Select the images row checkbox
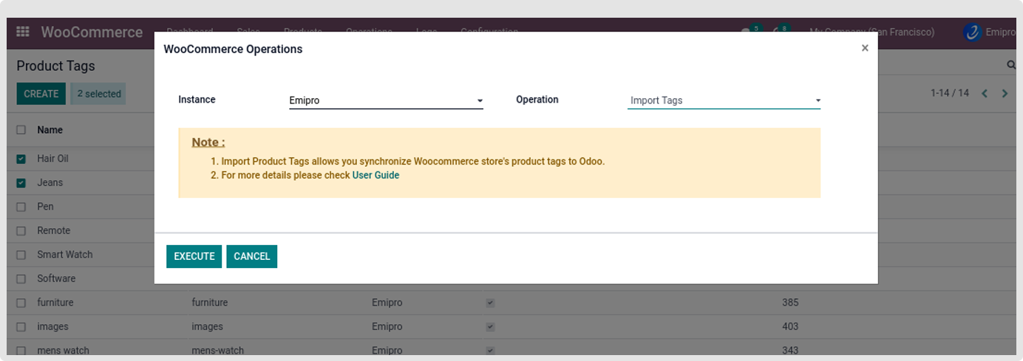Image resolution: width=1023 pixels, height=361 pixels. pos(21,326)
